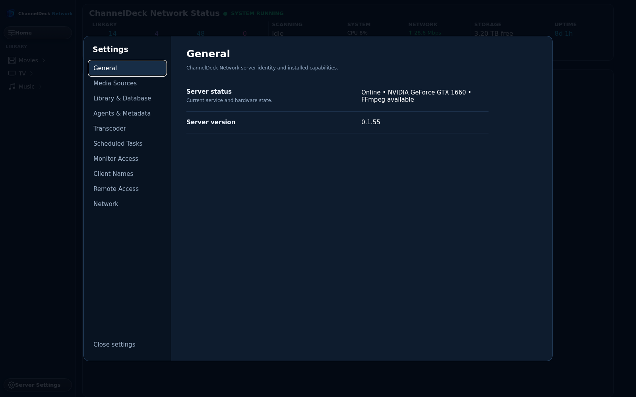Go to Scheduled Tasks settings
Image resolution: width=636 pixels, height=397 pixels.
pos(127,144)
